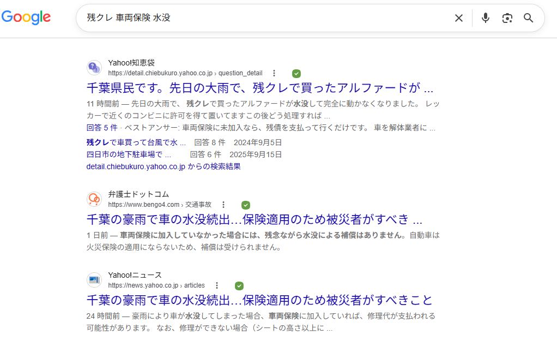Click the text 回答 6 件
557x346 pixels.
(205, 154)
